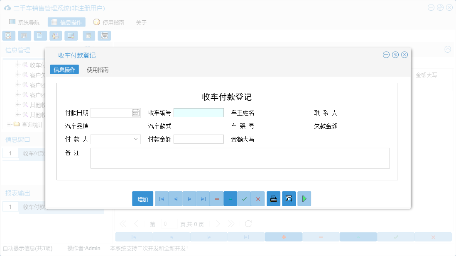
Task: Edit the record using the triangle icon
Action: pyautogui.click(x=230, y=198)
